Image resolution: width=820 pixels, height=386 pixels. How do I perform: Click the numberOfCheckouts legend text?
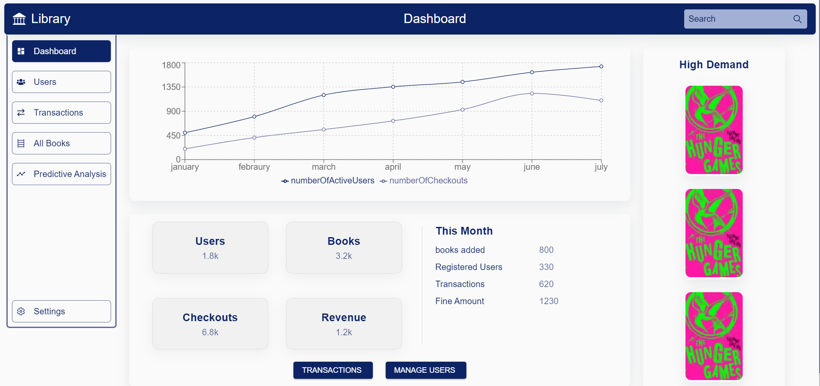[x=428, y=180]
